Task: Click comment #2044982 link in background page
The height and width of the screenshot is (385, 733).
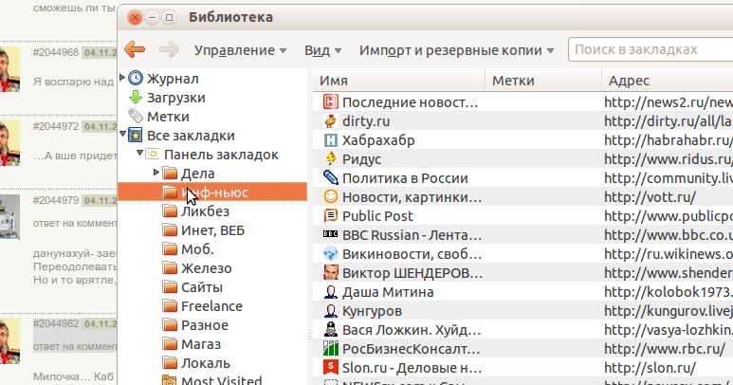Action: (56, 323)
